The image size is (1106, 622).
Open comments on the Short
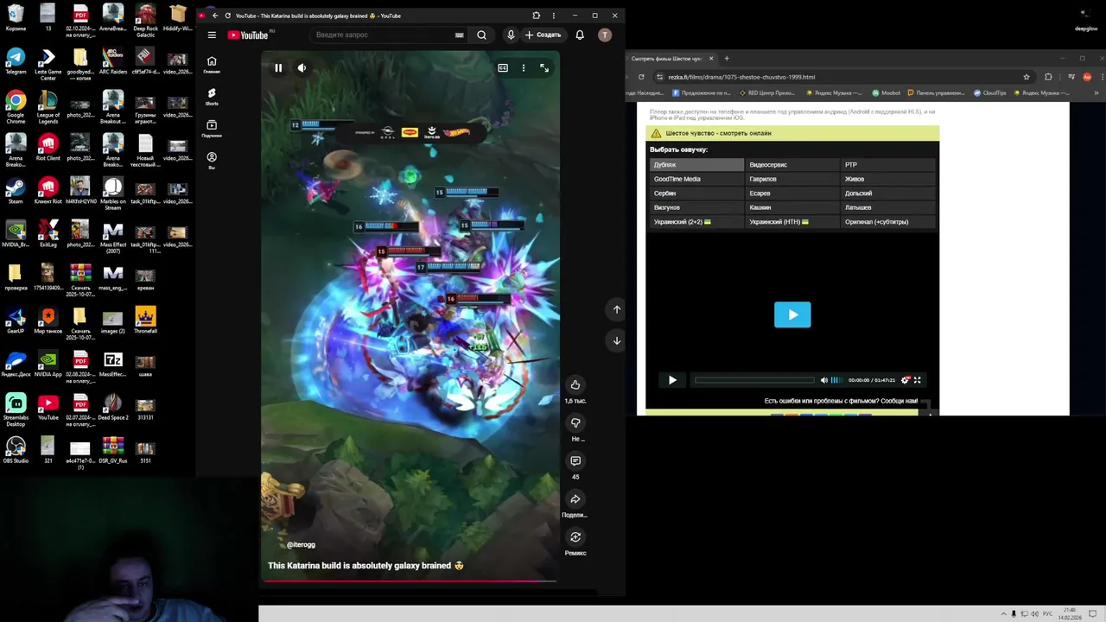(575, 460)
